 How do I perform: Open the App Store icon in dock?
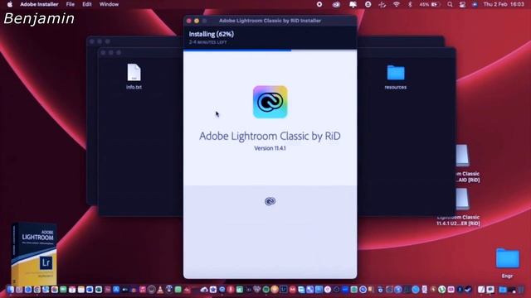(116, 290)
